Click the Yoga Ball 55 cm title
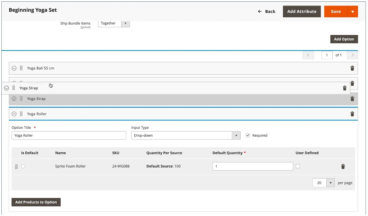 [x=41, y=68]
